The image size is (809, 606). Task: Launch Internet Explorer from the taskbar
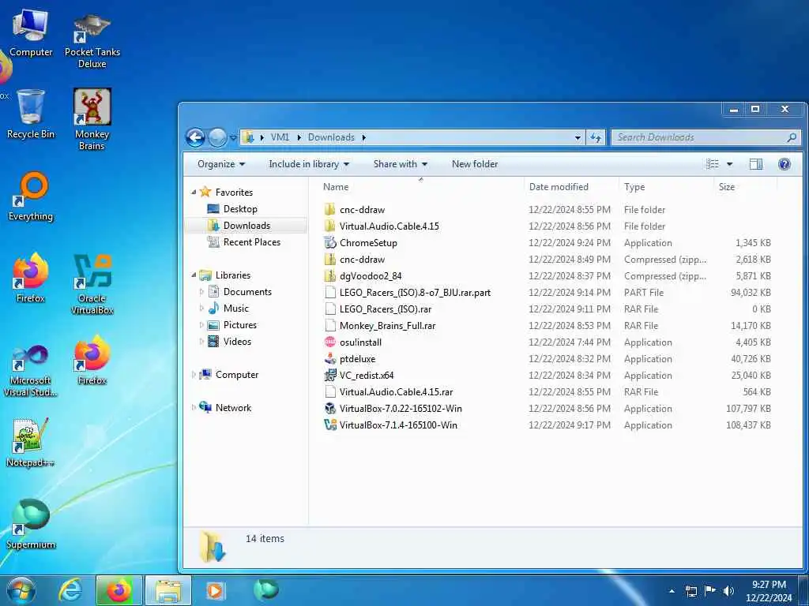click(x=70, y=590)
